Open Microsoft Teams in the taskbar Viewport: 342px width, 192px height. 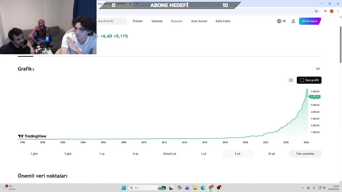coord(187,188)
